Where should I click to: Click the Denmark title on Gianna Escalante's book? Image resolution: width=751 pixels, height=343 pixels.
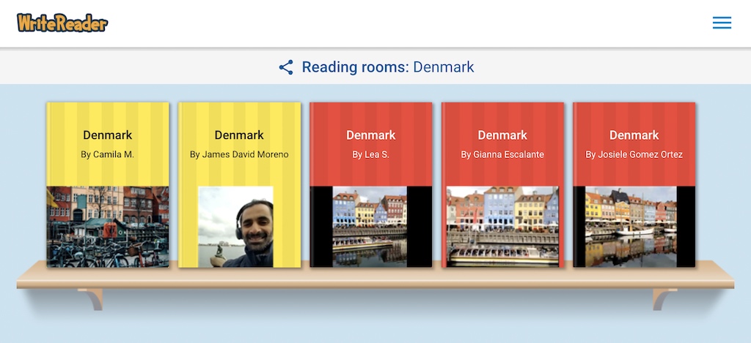[502, 135]
